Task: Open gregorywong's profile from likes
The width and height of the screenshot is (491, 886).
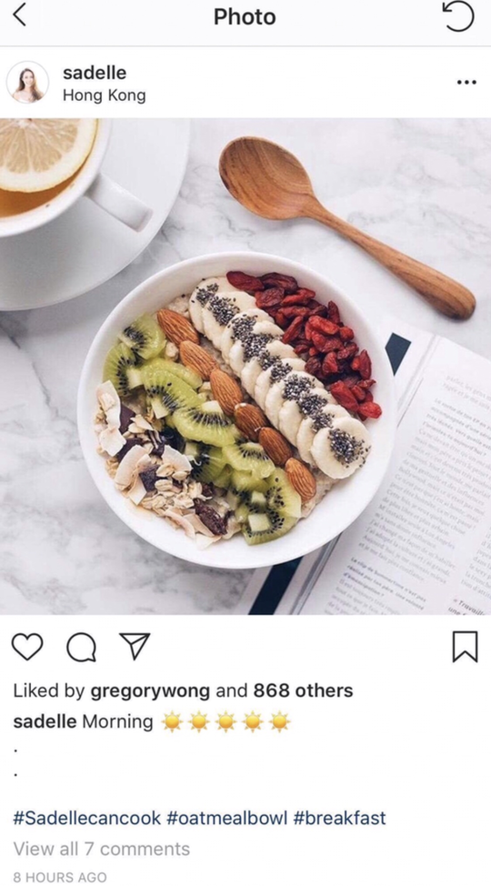Action: pyautogui.click(x=150, y=690)
